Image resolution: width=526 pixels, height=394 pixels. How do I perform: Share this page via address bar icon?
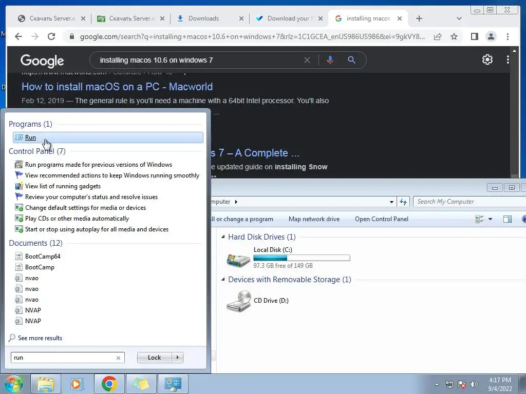coord(438,36)
